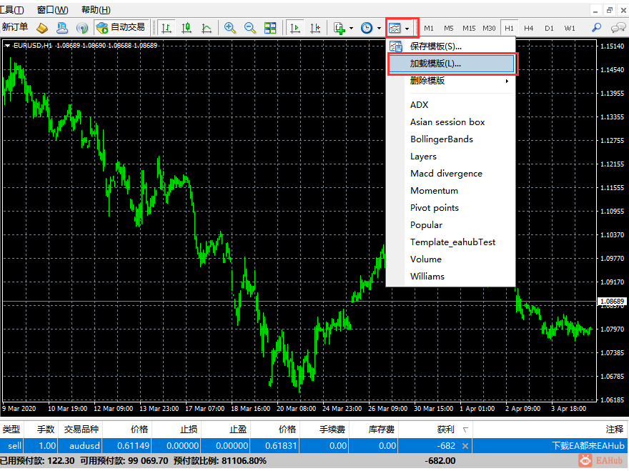Toggle chart auto scroll icon
Viewport: 629px width, 471px height.
click(295, 28)
